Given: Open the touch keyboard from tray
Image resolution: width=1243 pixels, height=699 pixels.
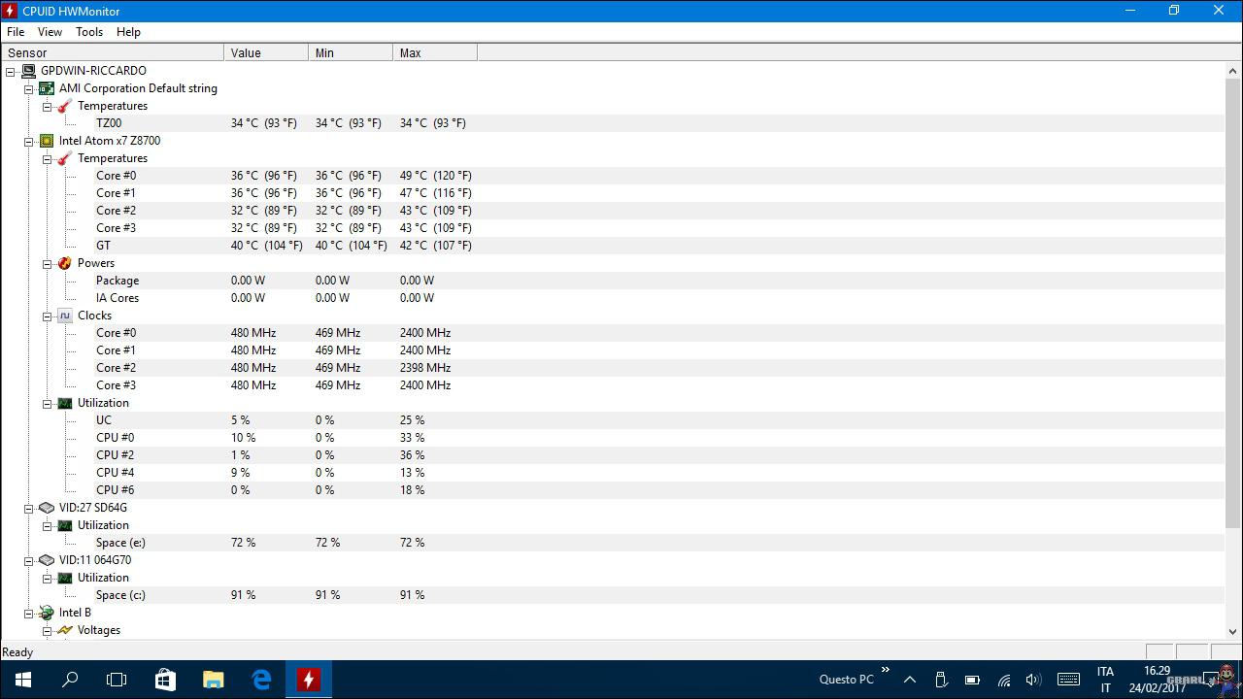Looking at the screenshot, I should (1068, 680).
